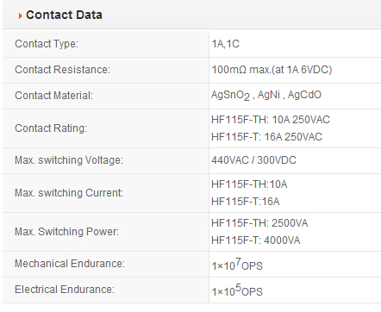Click the Max. switching Current label
This screenshot has height=312, width=381.
point(69,193)
